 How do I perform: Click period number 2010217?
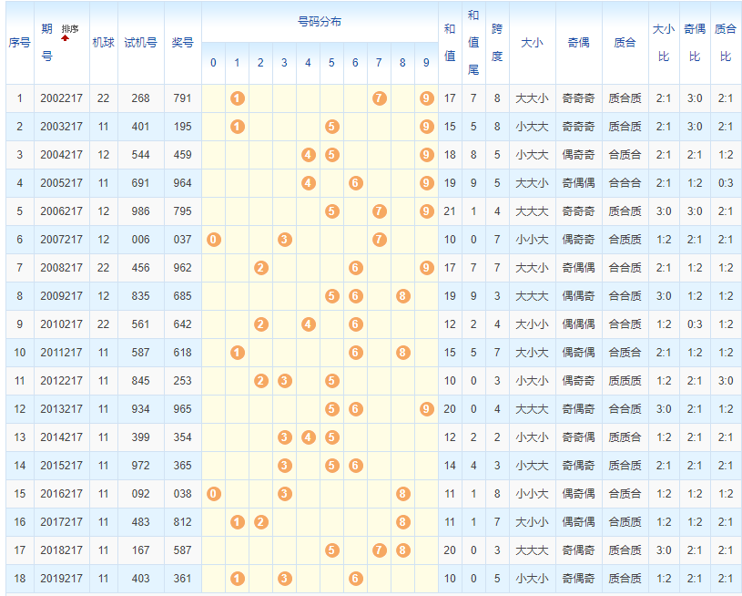click(61, 324)
